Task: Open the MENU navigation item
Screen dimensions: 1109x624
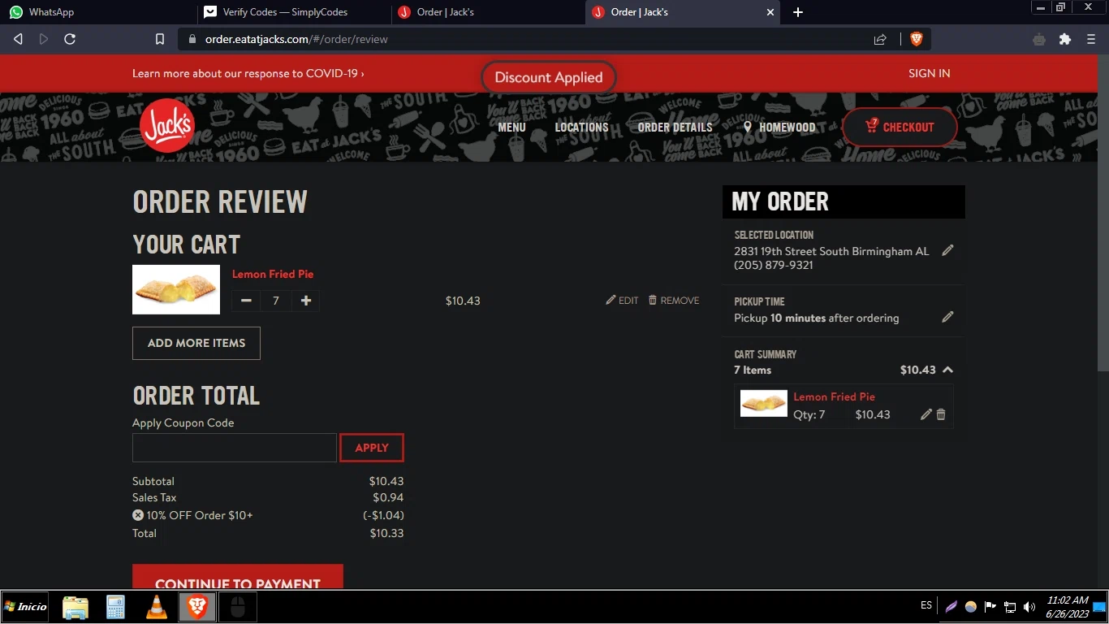Action: pos(511,127)
